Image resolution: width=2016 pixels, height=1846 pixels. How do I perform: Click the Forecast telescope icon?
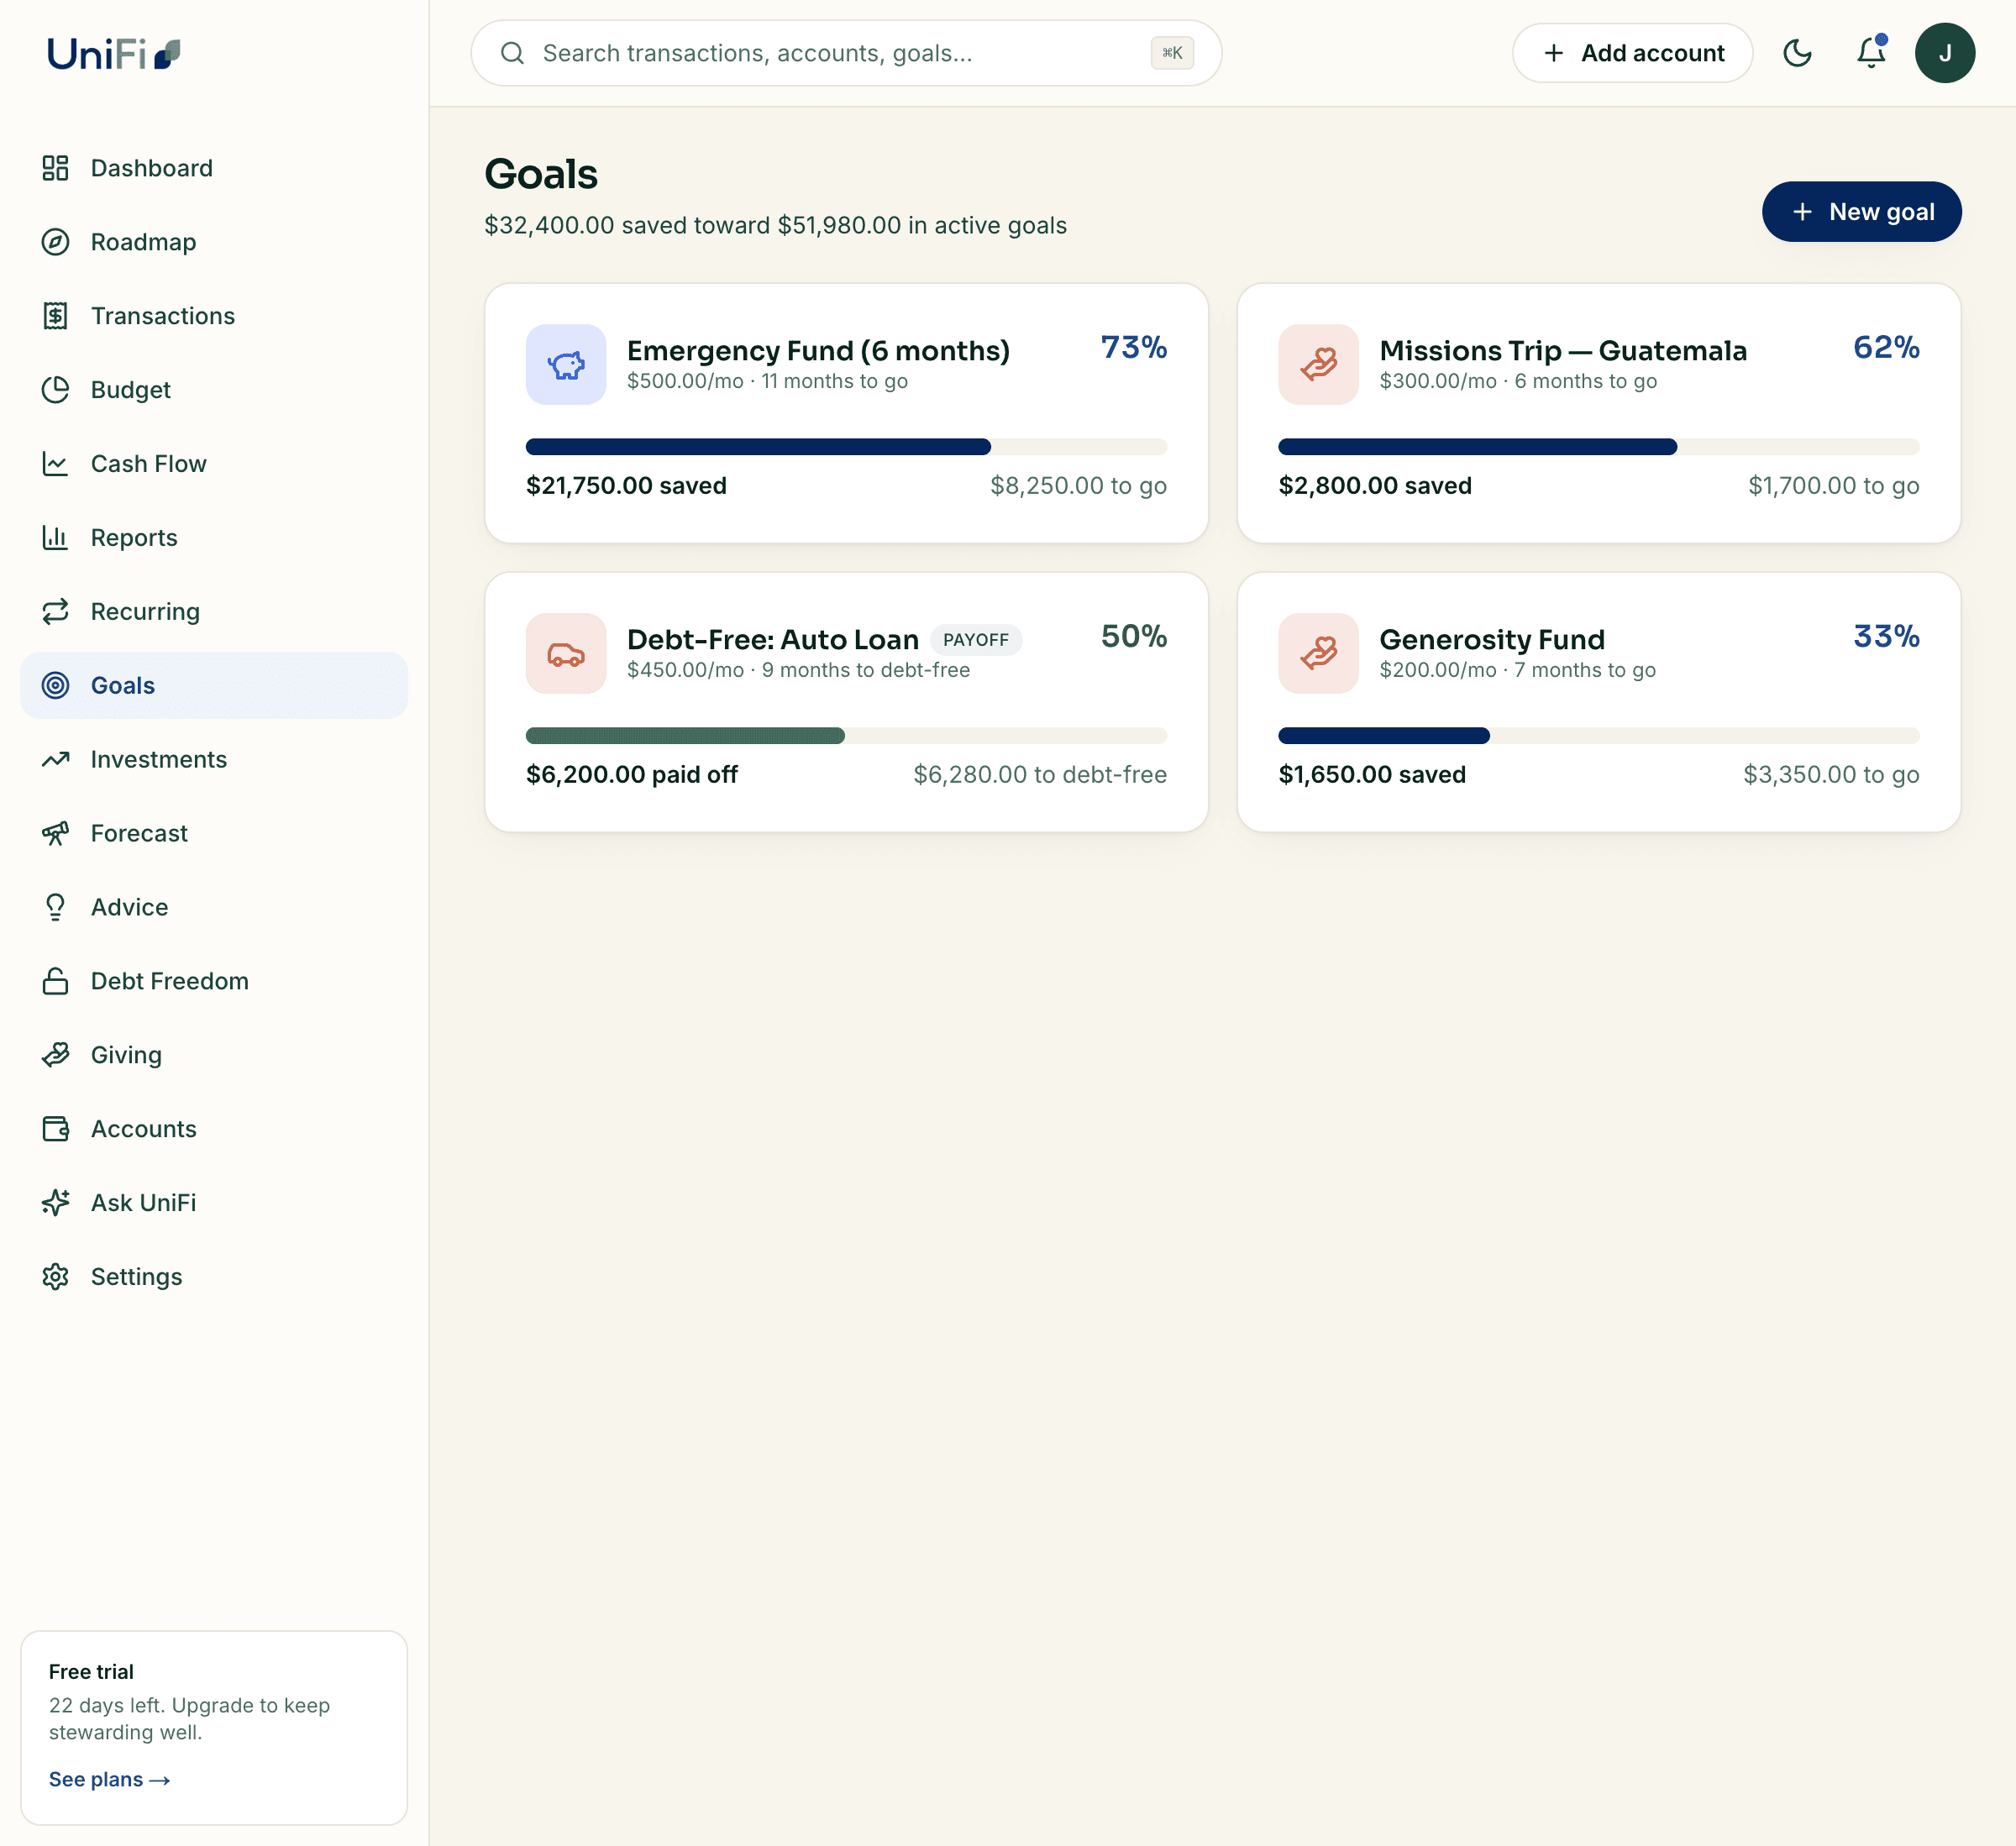[55, 833]
